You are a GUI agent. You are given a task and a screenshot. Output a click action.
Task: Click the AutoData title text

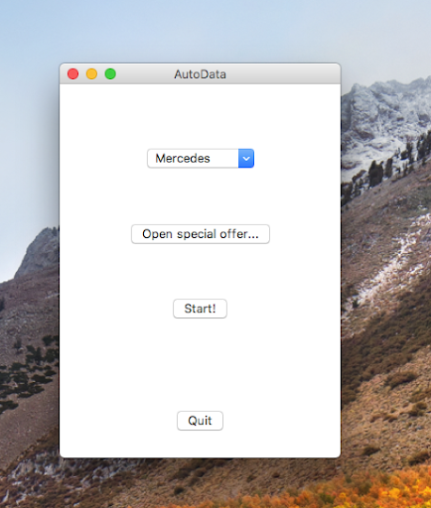[x=201, y=74]
